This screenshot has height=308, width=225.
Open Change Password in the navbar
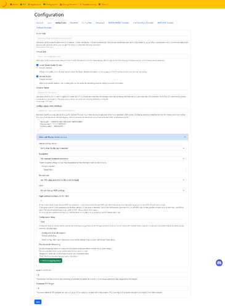coord(68,4)
